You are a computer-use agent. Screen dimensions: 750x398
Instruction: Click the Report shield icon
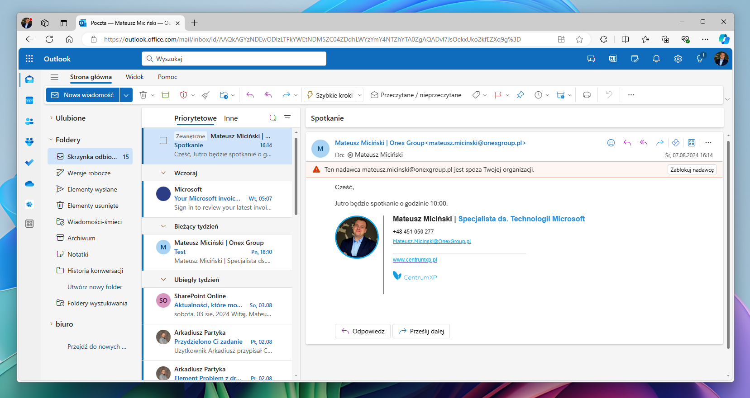point(183,95)
